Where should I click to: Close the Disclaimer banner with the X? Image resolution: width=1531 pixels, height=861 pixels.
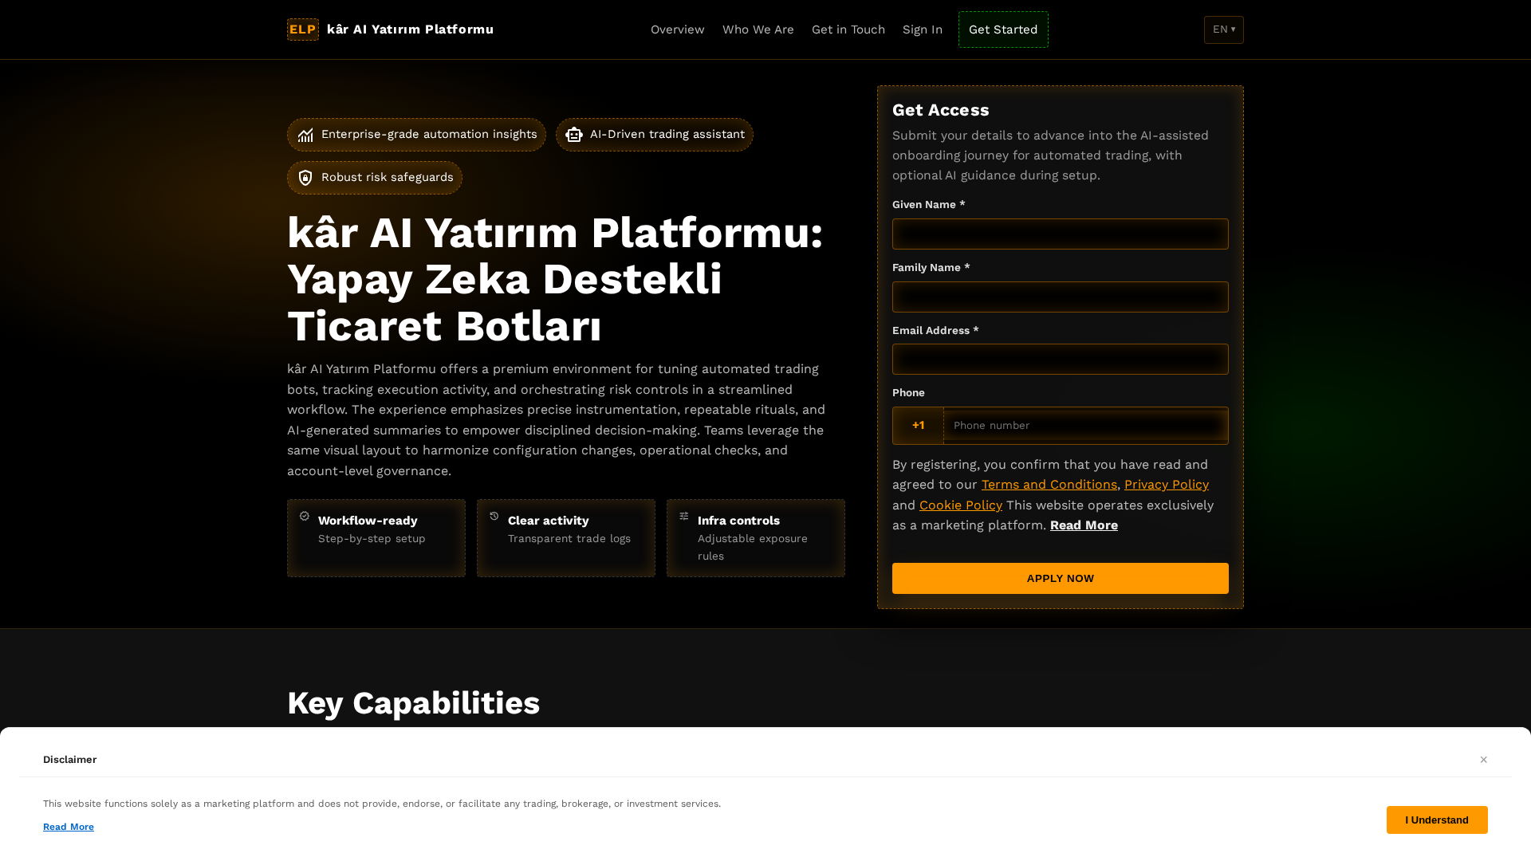tap(1484, 760)
